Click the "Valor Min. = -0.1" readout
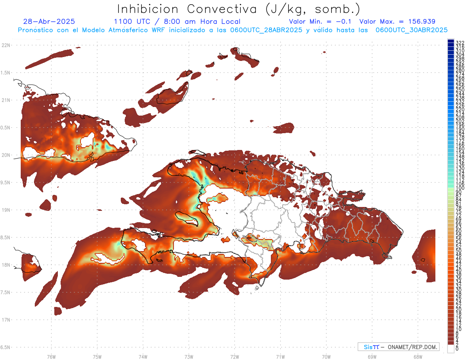 [x=320, y=21]
